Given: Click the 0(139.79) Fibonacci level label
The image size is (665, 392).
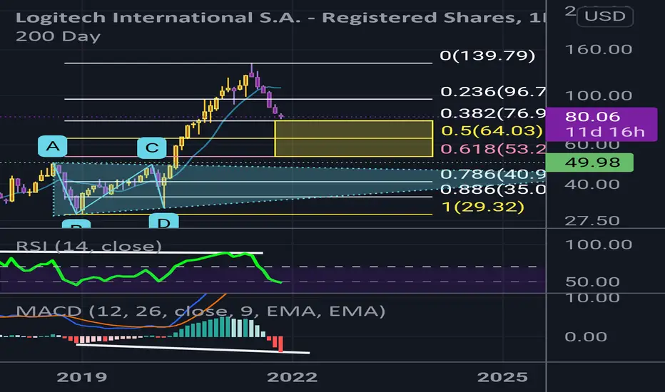Looking at the screenshot, I should 487,56.
